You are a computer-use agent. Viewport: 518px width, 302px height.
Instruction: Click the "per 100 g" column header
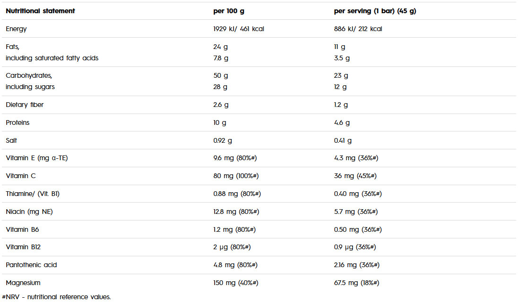(x=229, y=11)
